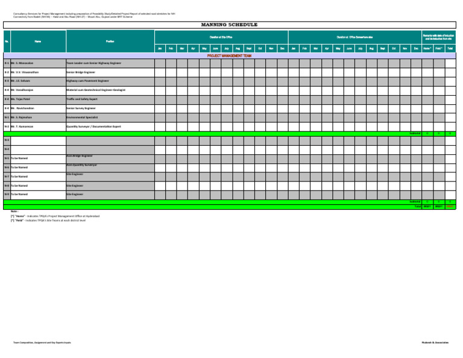Click the Remarks with date of induction header
The width and height of the screenshot is (463, 358).
[438, 37]
